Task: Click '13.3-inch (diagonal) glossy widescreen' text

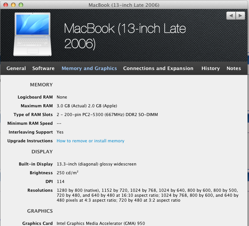Action: pyautogui.click(x=97, y=164)
